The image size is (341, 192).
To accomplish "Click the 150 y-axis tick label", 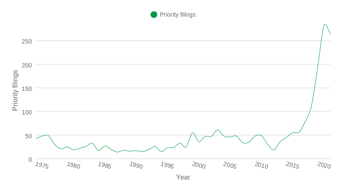I will click(x=27, y=89).
